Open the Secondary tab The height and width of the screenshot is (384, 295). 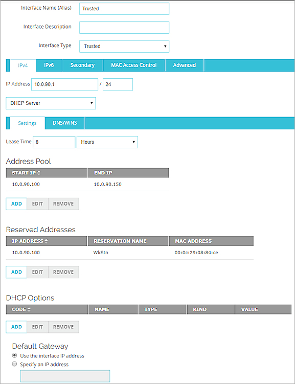click(82, 65)
